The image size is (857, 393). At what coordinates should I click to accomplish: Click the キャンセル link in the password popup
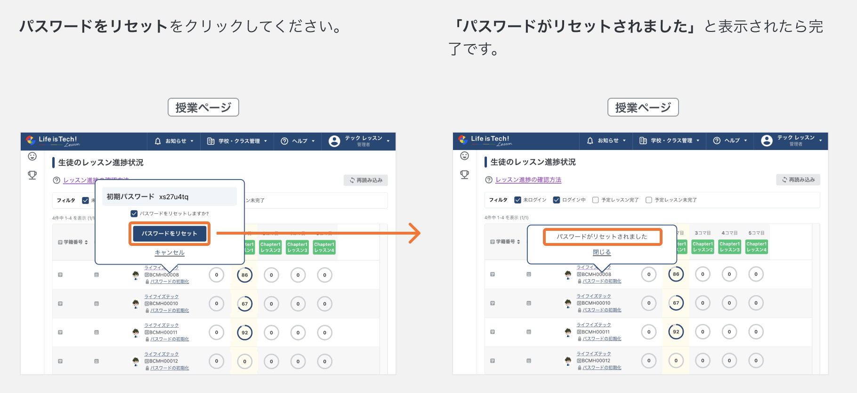click(x=170, y=253)
